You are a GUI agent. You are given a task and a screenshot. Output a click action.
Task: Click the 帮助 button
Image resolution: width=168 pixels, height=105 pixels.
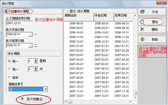coord(152,39)
